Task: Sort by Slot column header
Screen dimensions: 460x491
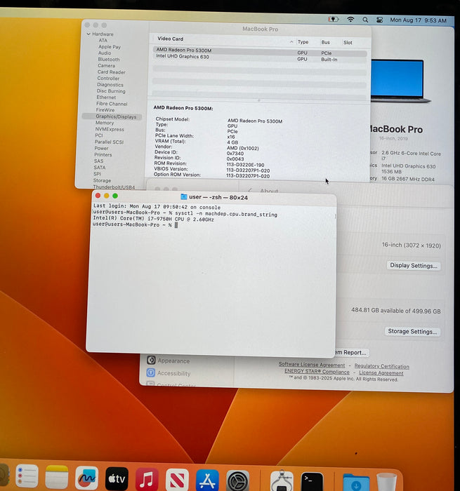Action: tap(348, 43)
